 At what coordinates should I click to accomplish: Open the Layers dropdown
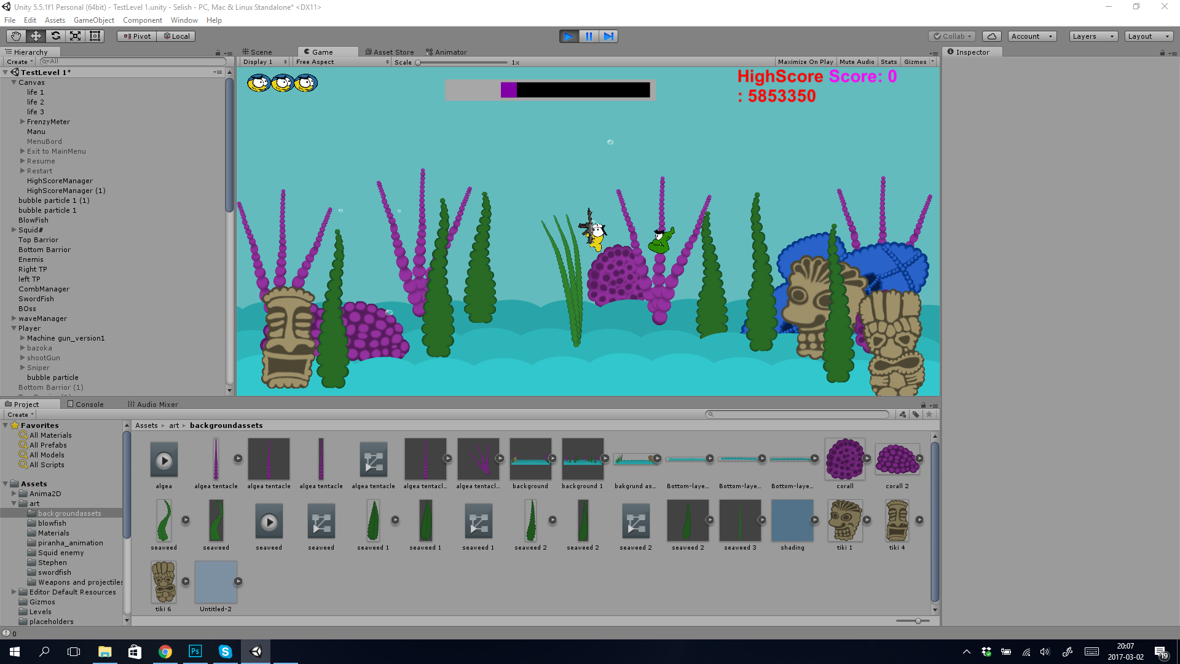[1093, 36]
